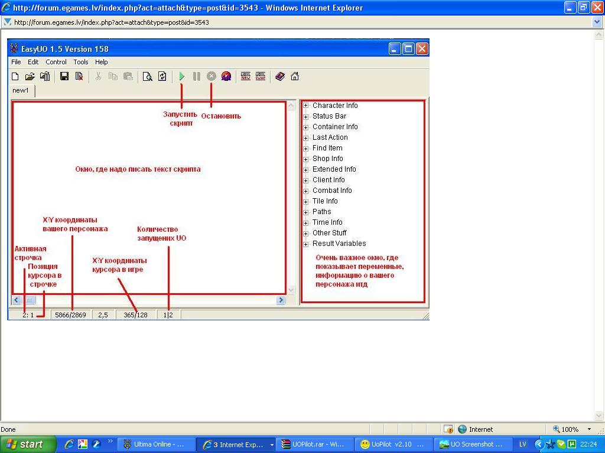
Task: Switch to UoPilot v2.10 taskbar window
Action: [x=394, y=445]
